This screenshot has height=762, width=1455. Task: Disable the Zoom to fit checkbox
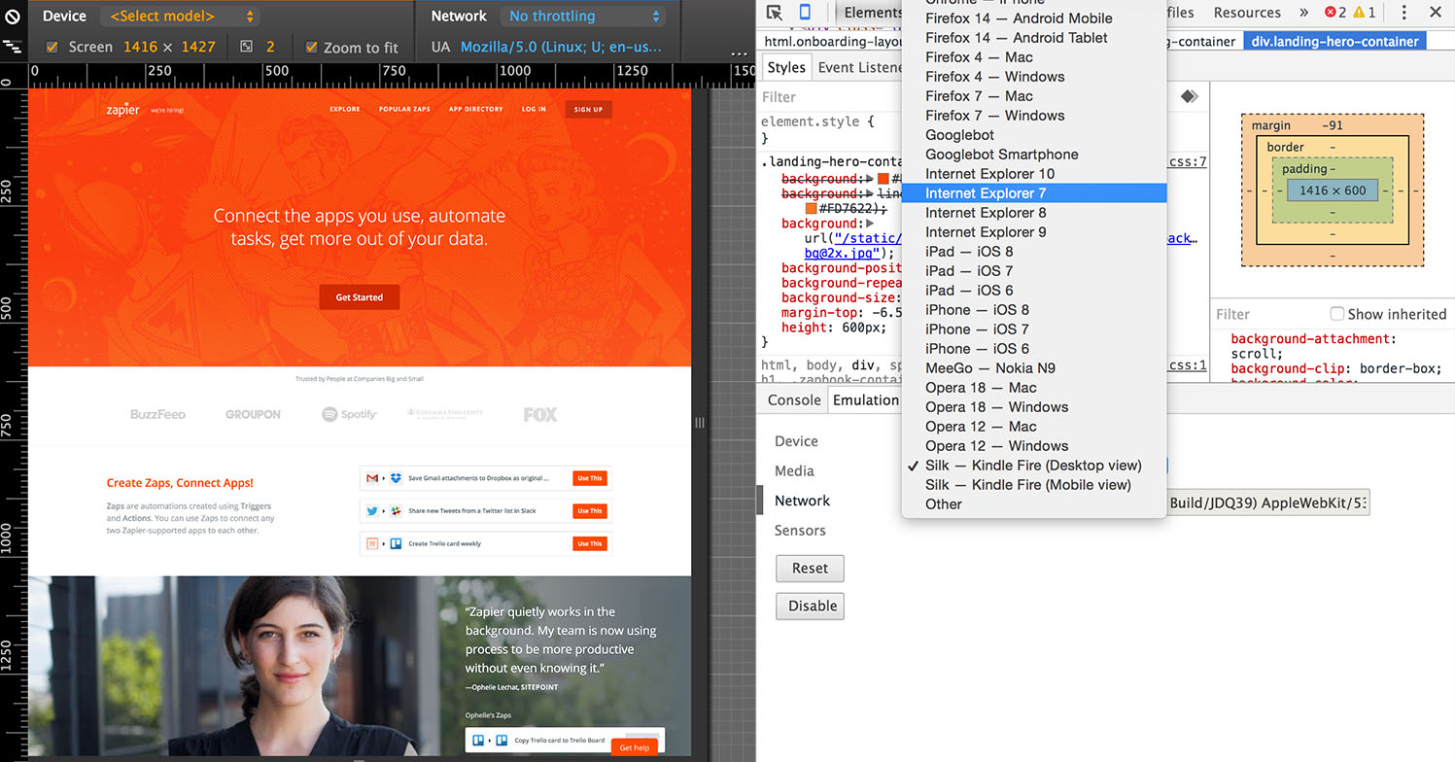click(x=312, y=45)
